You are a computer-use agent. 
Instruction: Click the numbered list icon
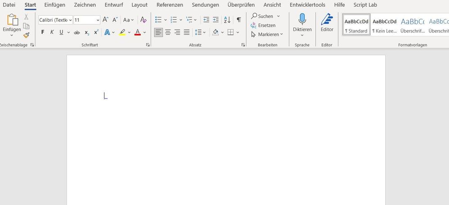[x=174, y=20]
